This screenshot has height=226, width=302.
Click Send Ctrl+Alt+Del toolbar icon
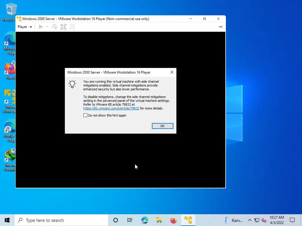55,27
